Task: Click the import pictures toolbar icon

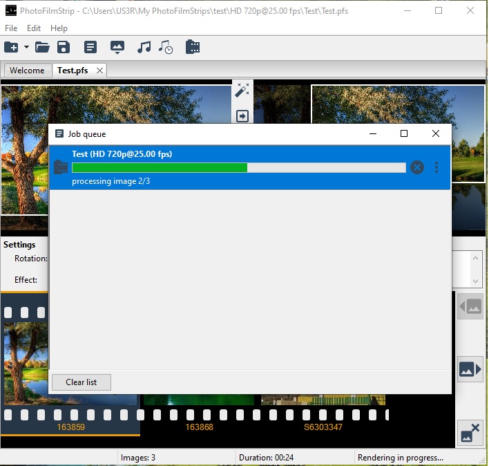Action: [x=117, y=47]
